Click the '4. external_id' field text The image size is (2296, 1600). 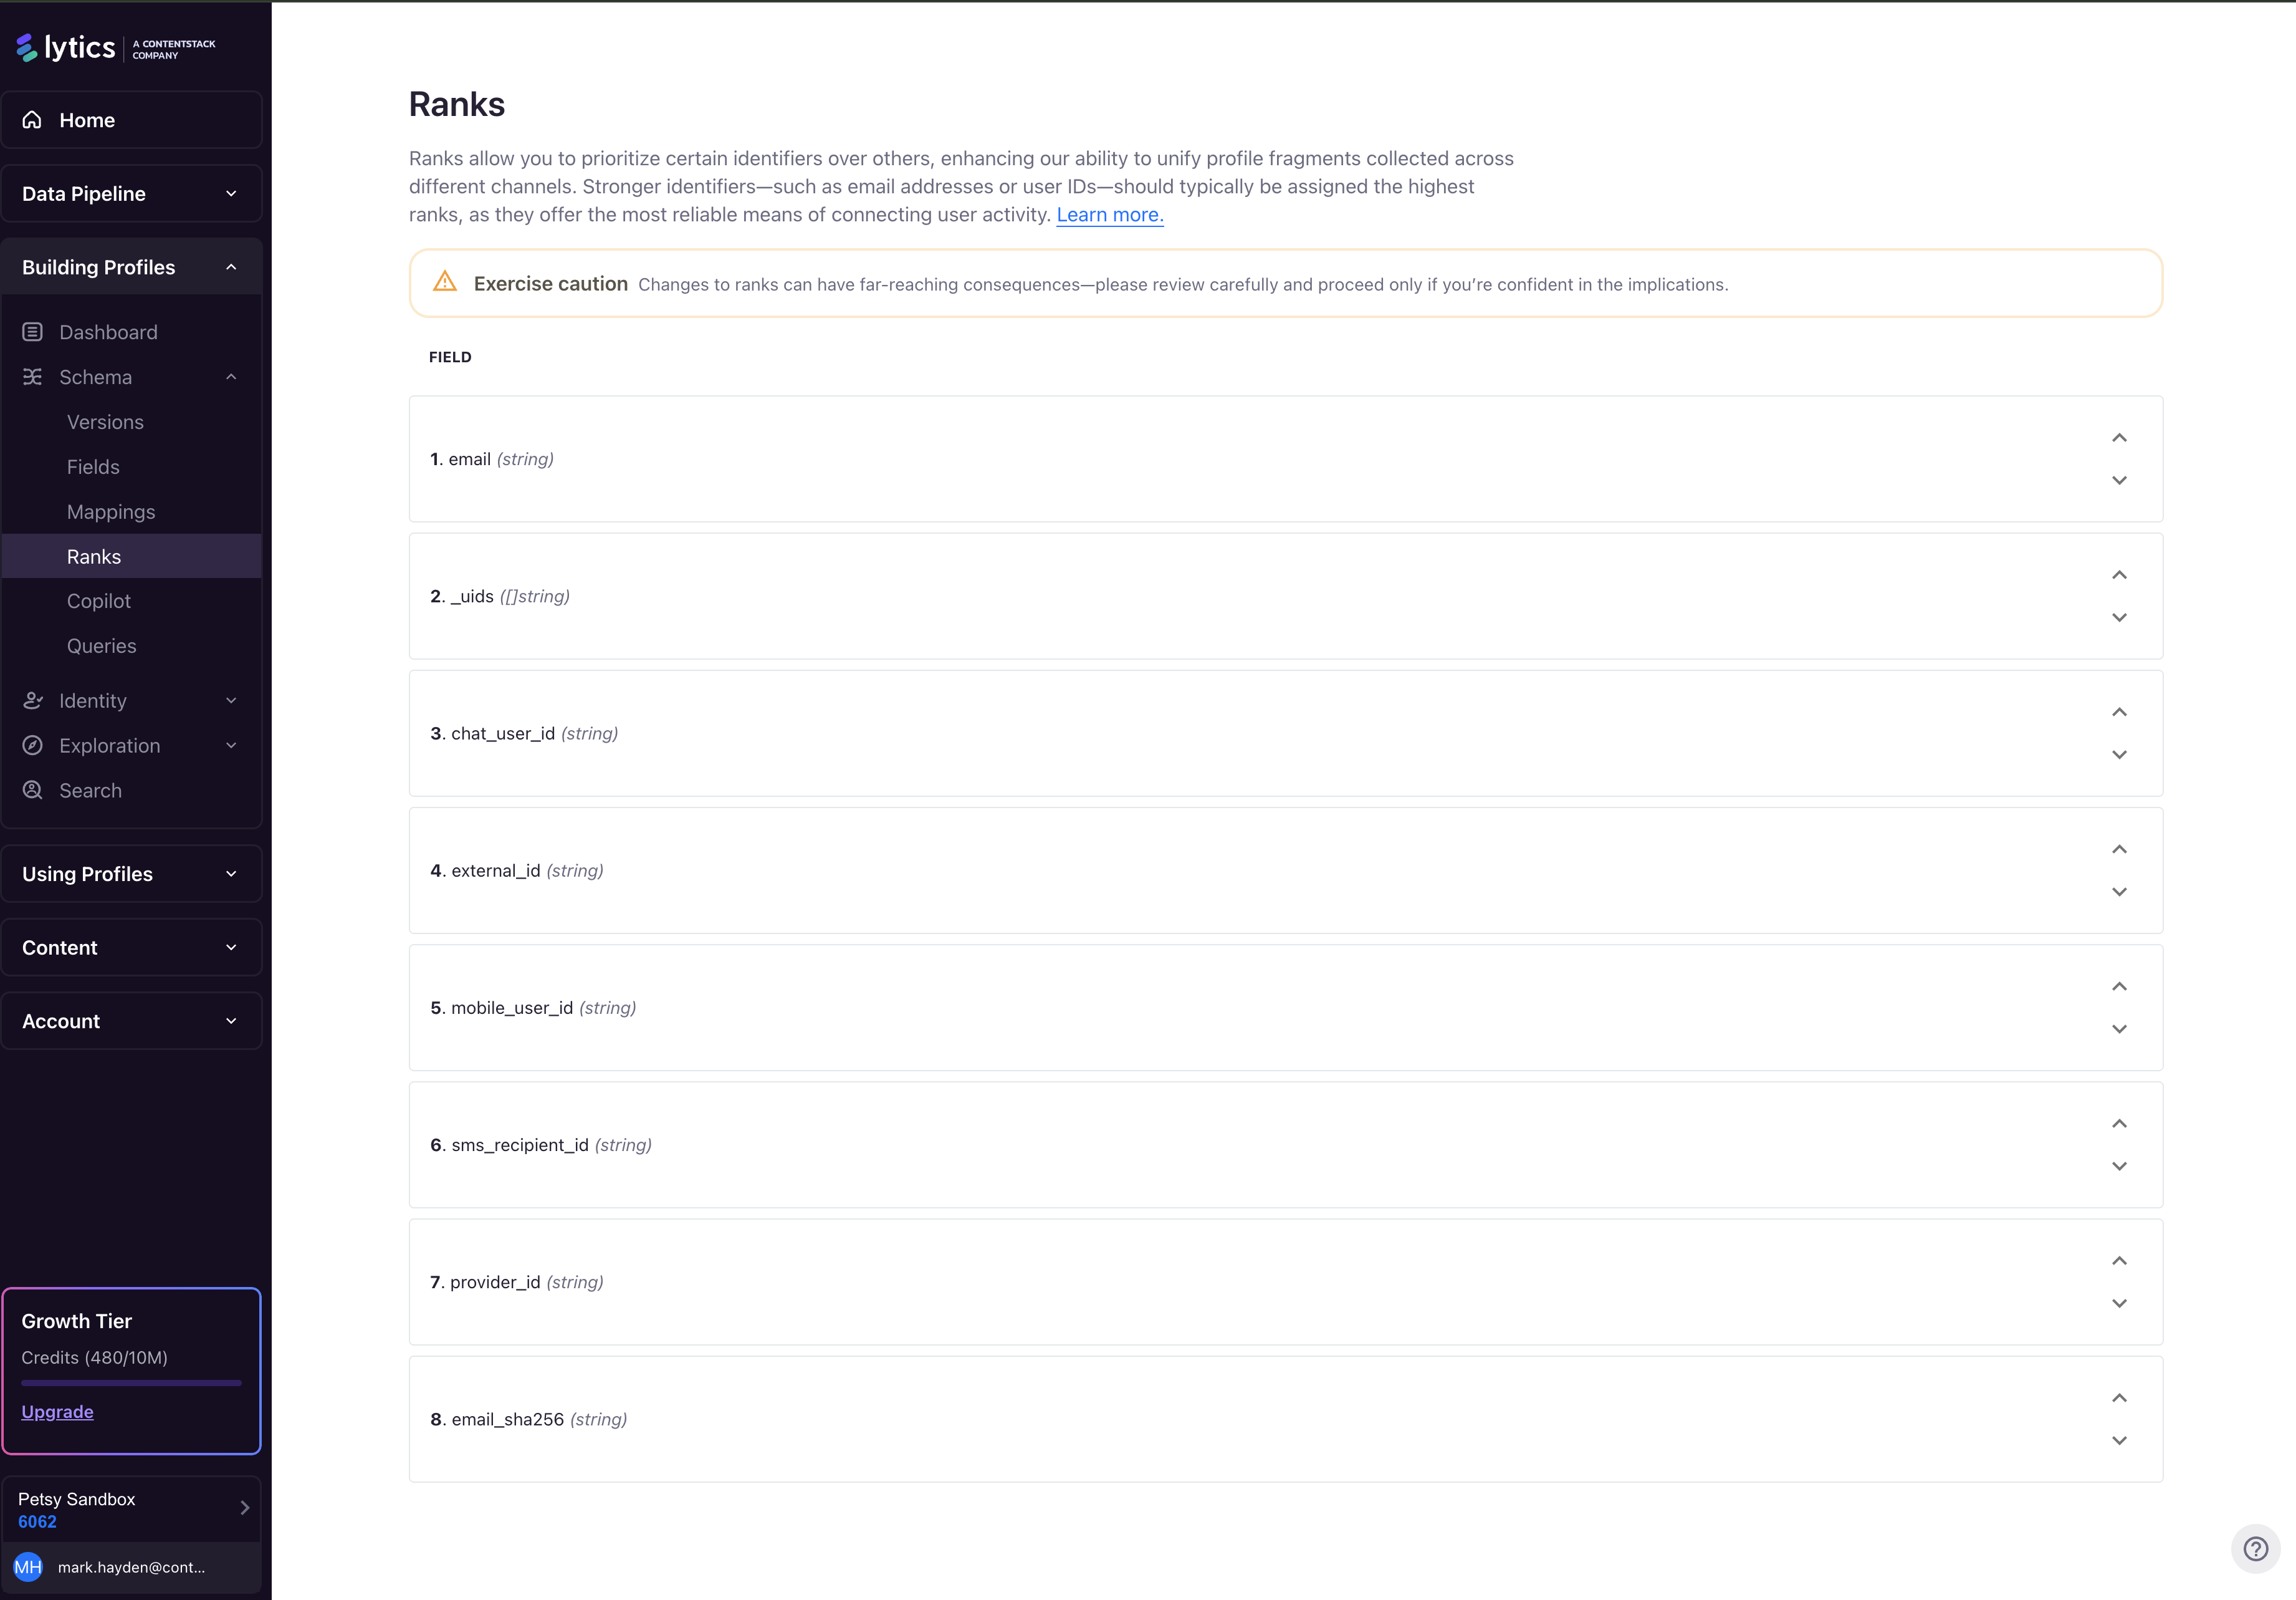coord(485,870)
